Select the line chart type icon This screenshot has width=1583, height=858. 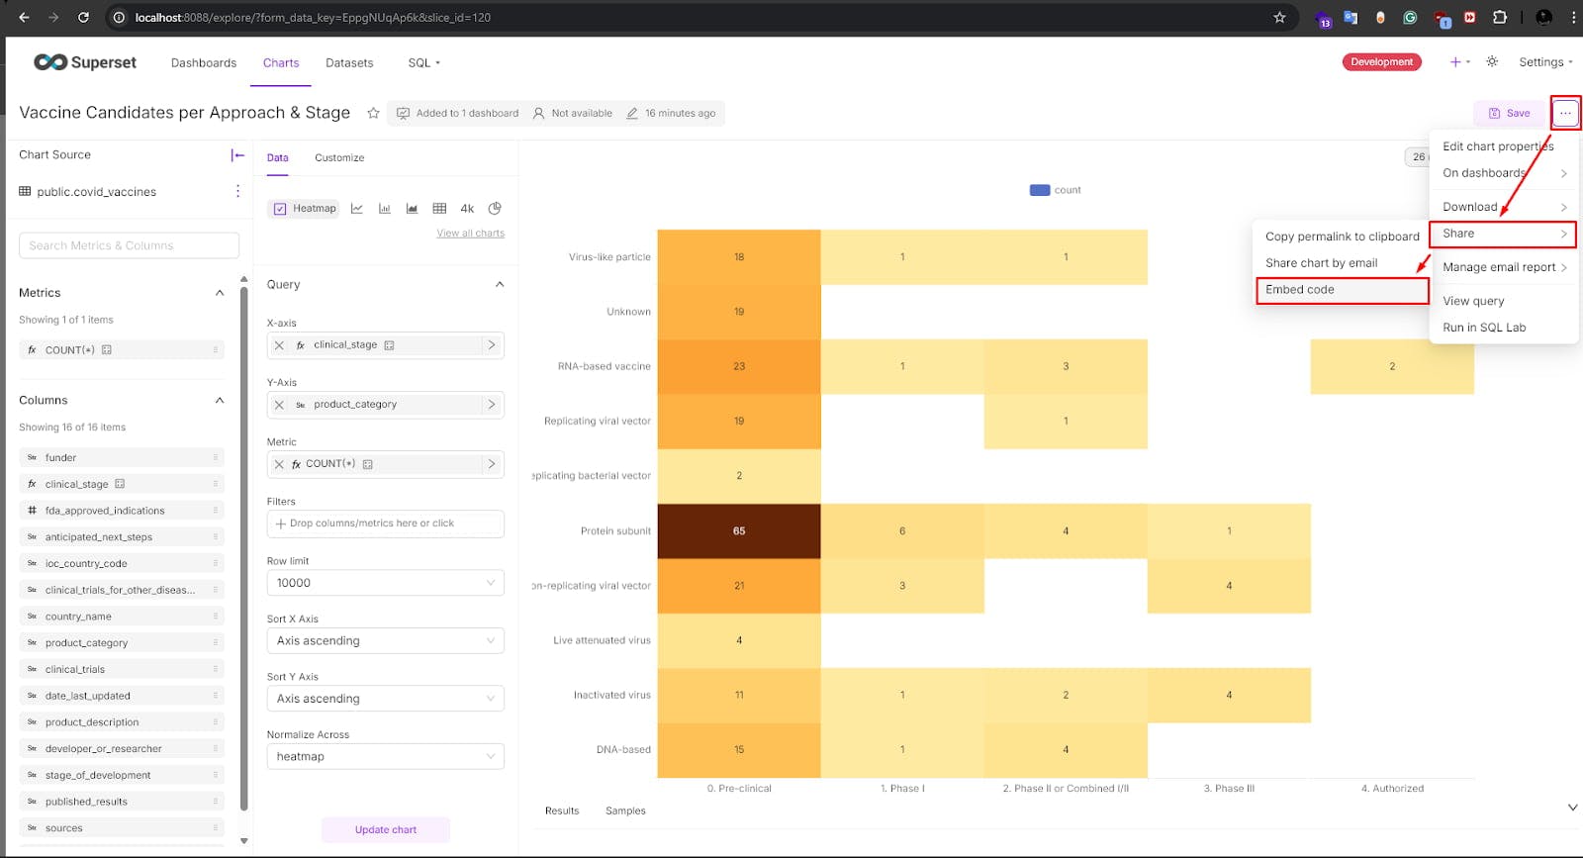coord(357,209)
